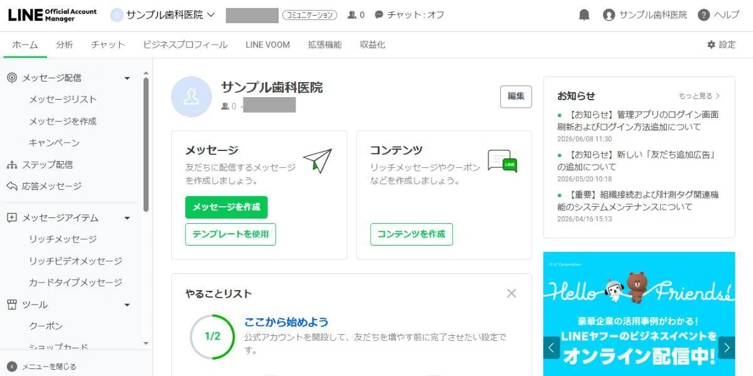Go to previous banner slide
Screen dimensions: 753x376
tap(552, 347)
